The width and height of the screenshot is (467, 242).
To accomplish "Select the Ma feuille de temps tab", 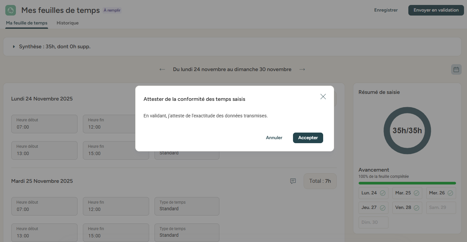I will [x=27, y=23].
